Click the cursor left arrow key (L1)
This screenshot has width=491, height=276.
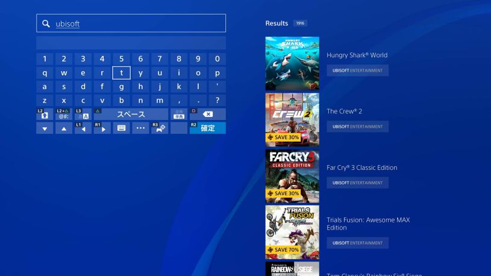pos(83,128)
